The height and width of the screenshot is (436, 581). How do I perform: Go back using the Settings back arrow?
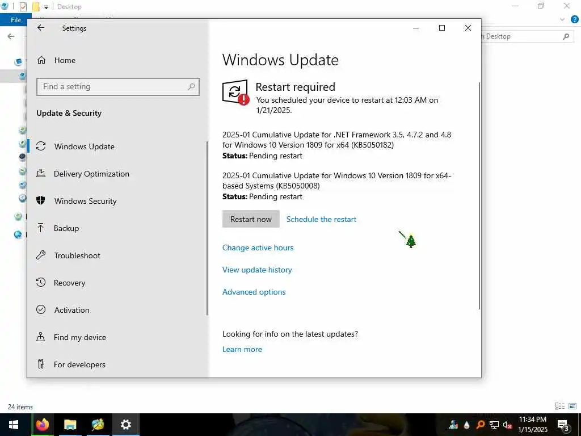tap(41, 28)
